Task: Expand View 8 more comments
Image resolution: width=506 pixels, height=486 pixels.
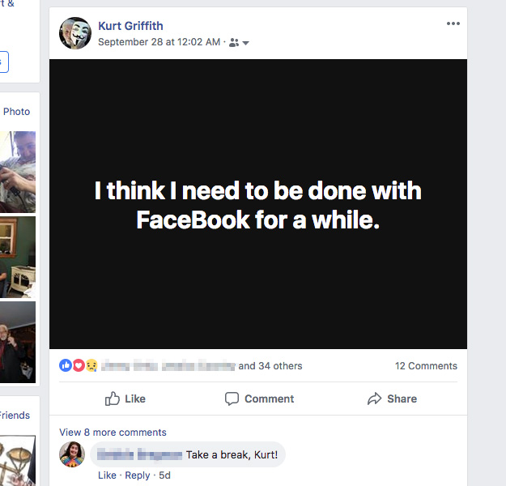Action: coord(113,433)
